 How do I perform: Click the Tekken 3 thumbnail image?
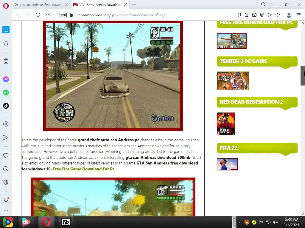(233, 81)
